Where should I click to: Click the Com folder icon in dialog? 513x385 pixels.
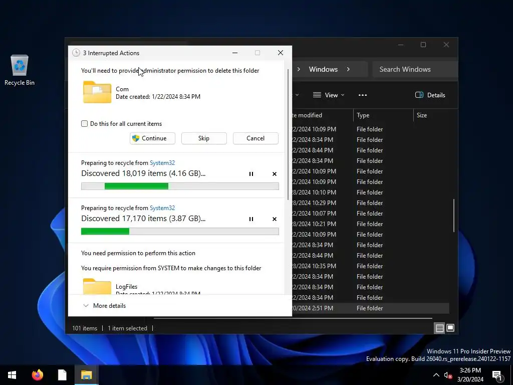[97, 92]
